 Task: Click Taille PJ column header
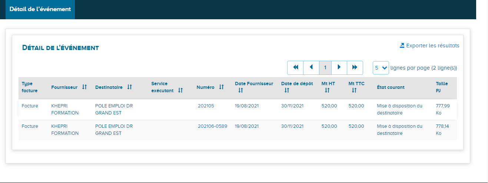[x=442, y=87]
